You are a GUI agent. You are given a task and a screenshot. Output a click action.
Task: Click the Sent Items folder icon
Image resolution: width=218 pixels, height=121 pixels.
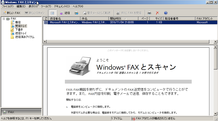click(12, 37)
